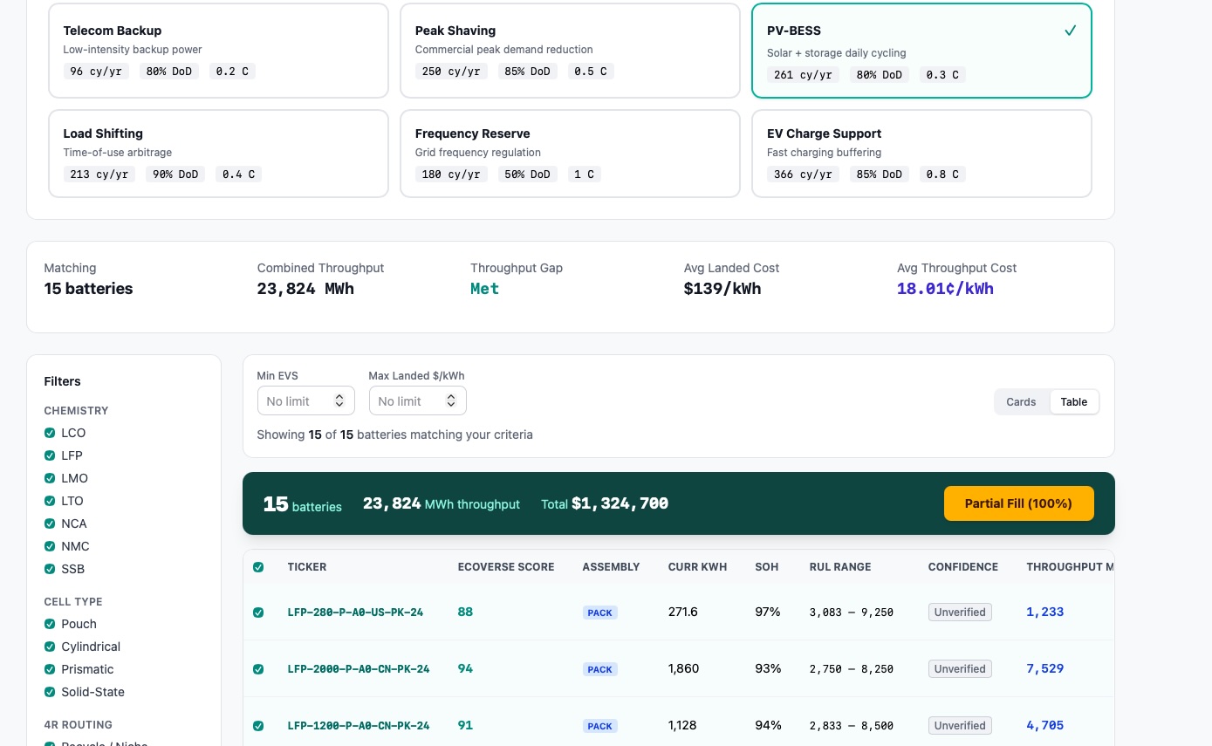Uncheck the first battery row checkbox

(x=258, y=613)
